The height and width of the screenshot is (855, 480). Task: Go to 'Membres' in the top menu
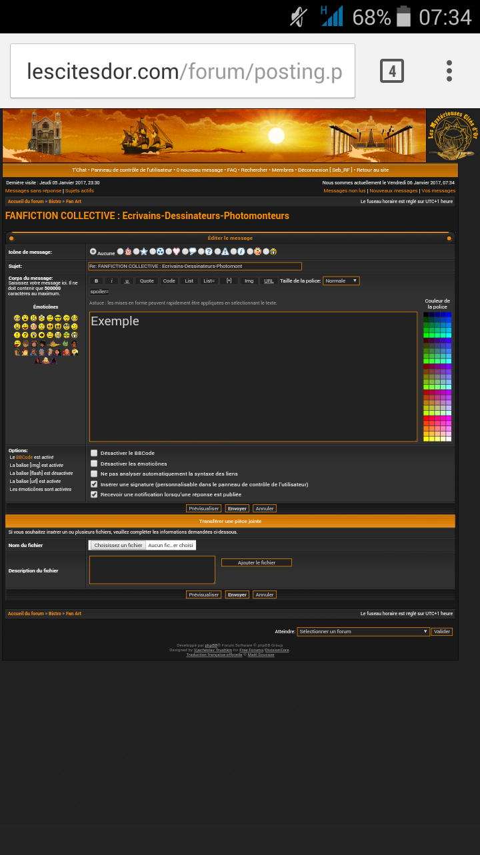283,170
